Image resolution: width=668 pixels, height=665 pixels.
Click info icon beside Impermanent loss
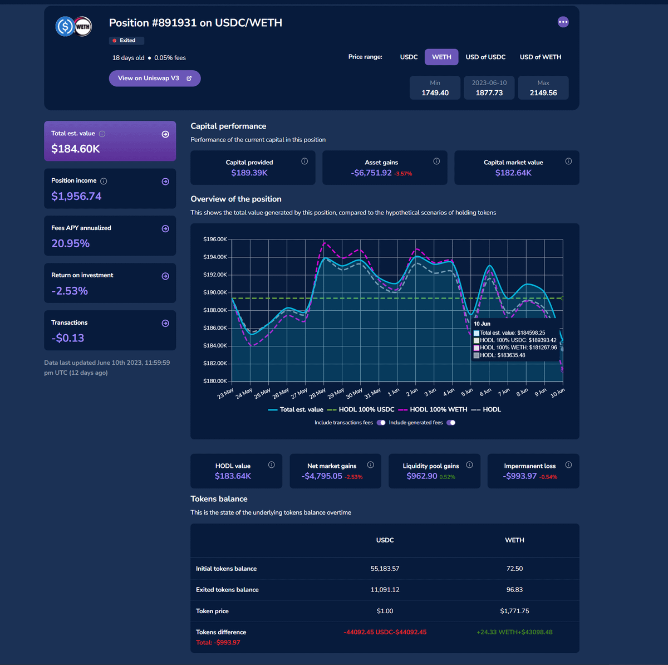tap(568, 465)
